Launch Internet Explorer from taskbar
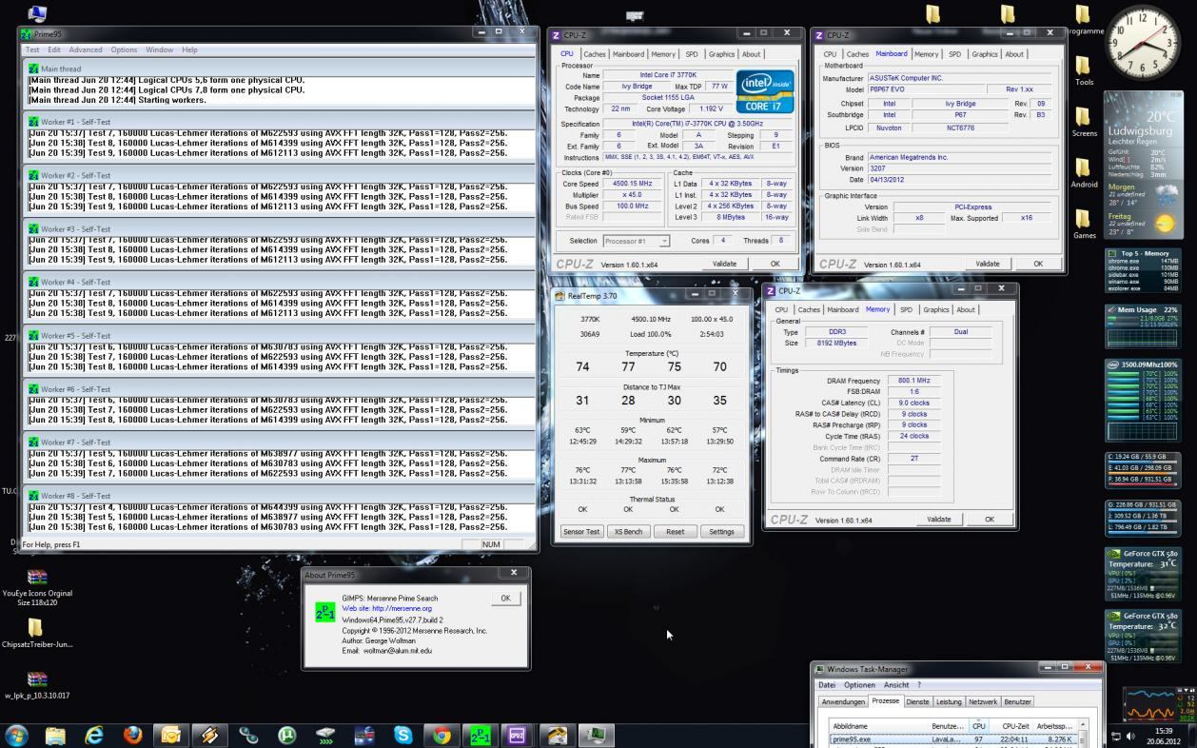Viewport: 1197px width, 748px height. [x=93, y=735]
